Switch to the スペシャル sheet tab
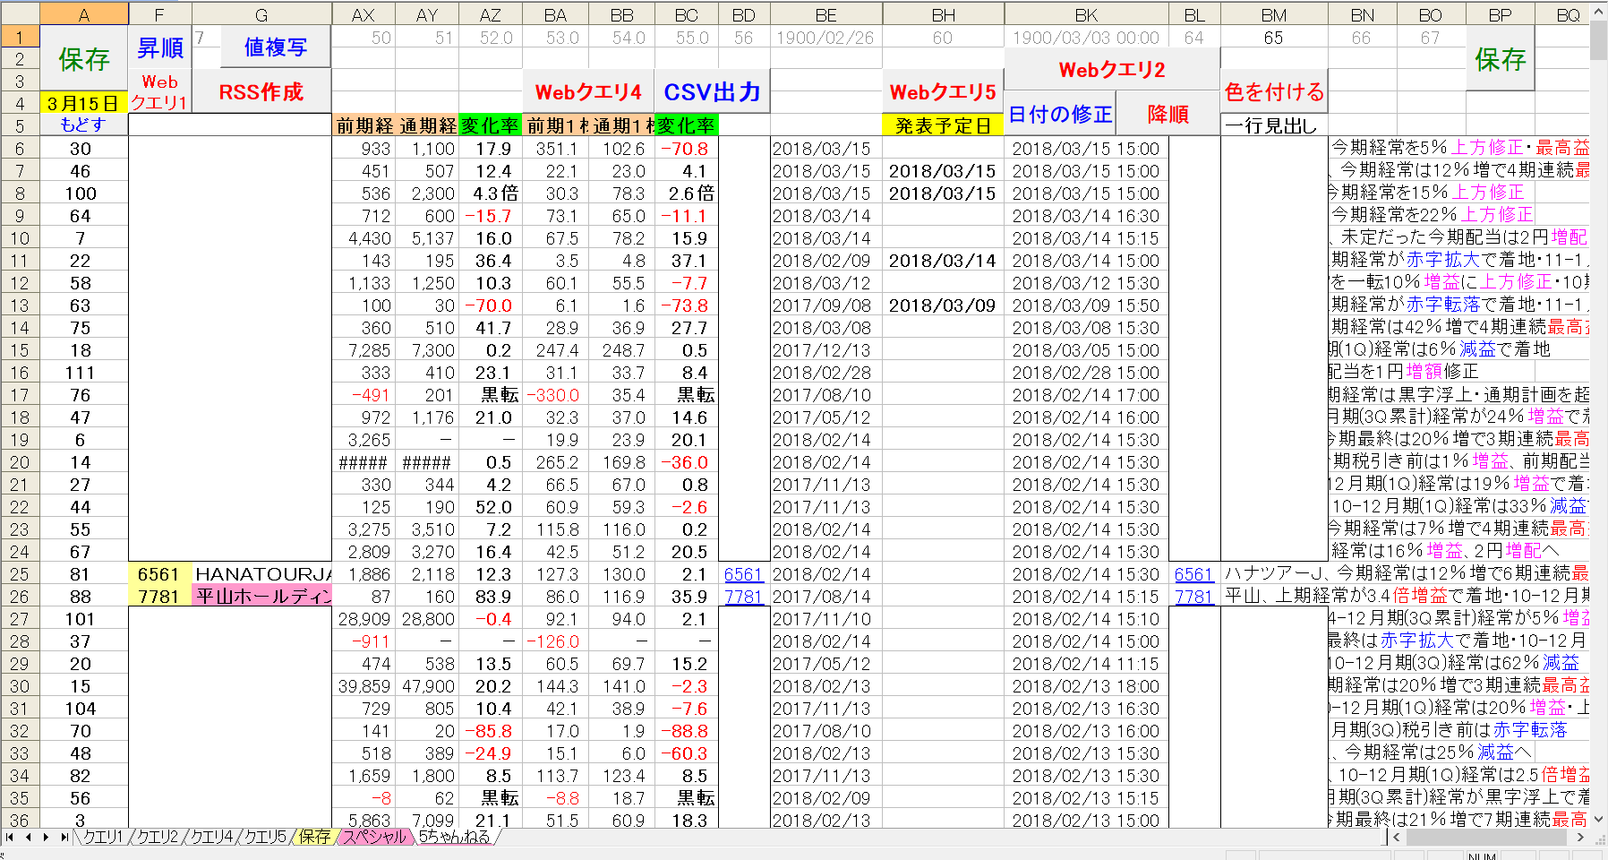This screenshot has height=860, width=1608. pos(375,837)
